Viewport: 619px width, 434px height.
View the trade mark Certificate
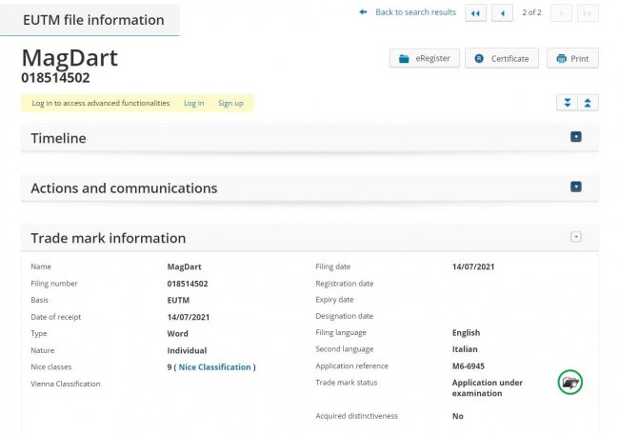[x=502, y=59]
